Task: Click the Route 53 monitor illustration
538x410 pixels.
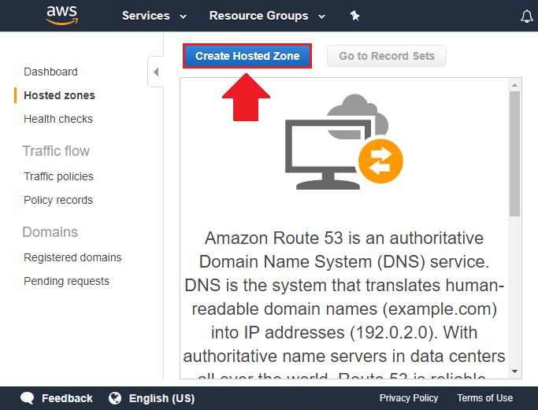Action: tap(344, 142)
